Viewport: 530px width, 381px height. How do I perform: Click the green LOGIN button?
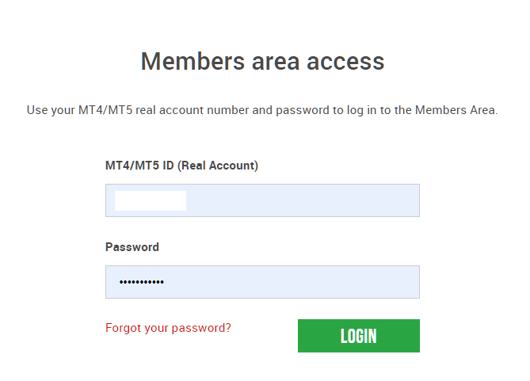pos(359,336)
